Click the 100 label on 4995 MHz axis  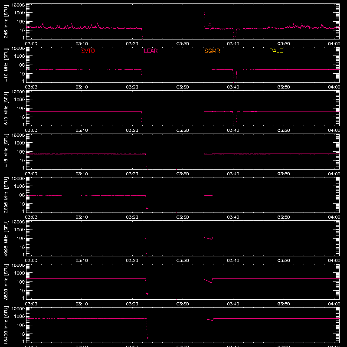tap(21, 238)
